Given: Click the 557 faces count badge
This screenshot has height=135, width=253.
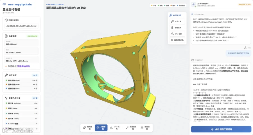Looking at the screenshot, I should click(x=35, y=98).
